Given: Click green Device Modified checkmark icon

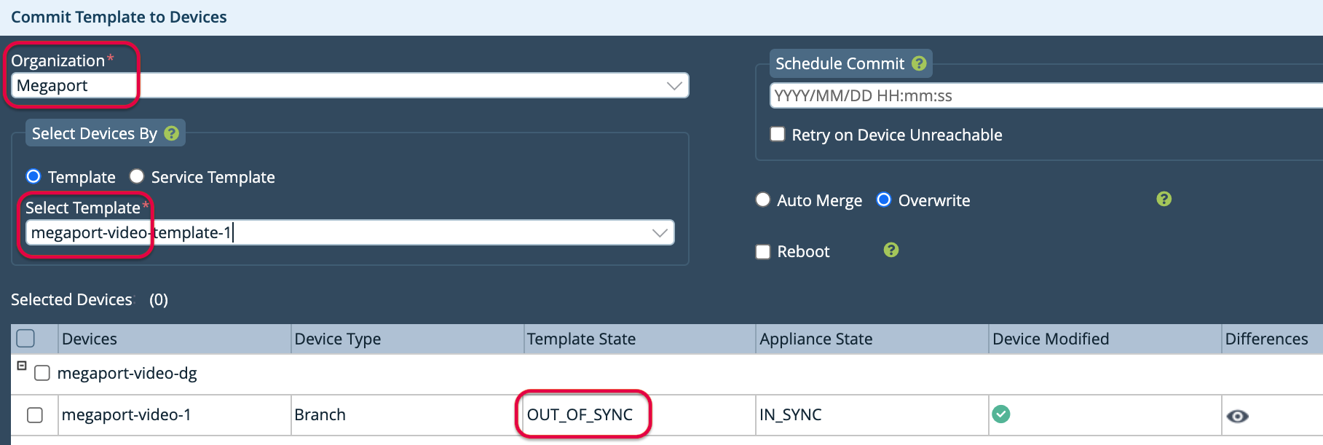Looking at the screenshot, I should click(1001, 414).
